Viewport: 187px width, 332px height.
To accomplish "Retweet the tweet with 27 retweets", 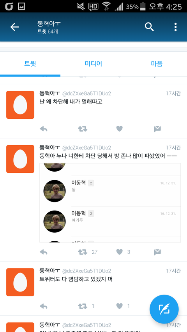I will pyautogui.click(x=83, y=252).
